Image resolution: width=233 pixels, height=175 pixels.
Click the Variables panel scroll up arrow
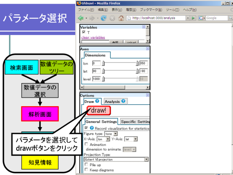point(147,27)
